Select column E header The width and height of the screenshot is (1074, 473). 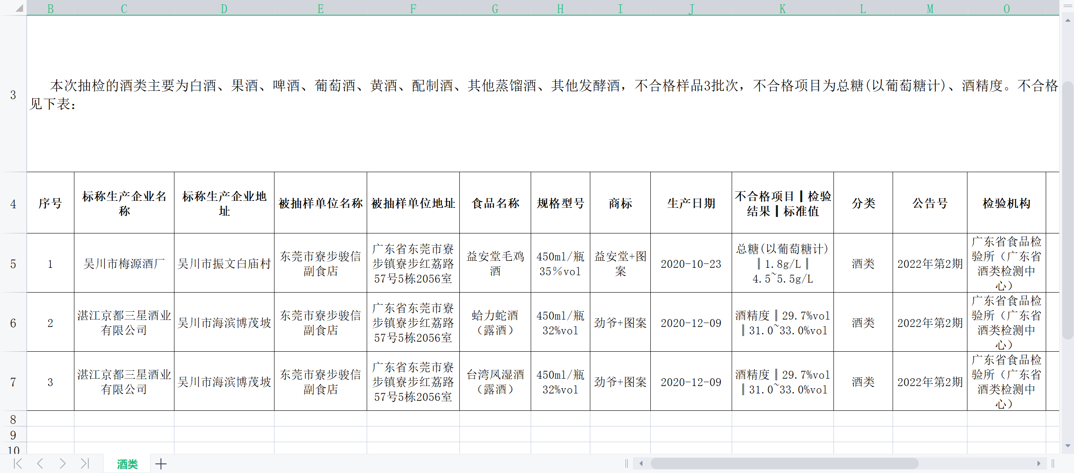click(320, 9)
